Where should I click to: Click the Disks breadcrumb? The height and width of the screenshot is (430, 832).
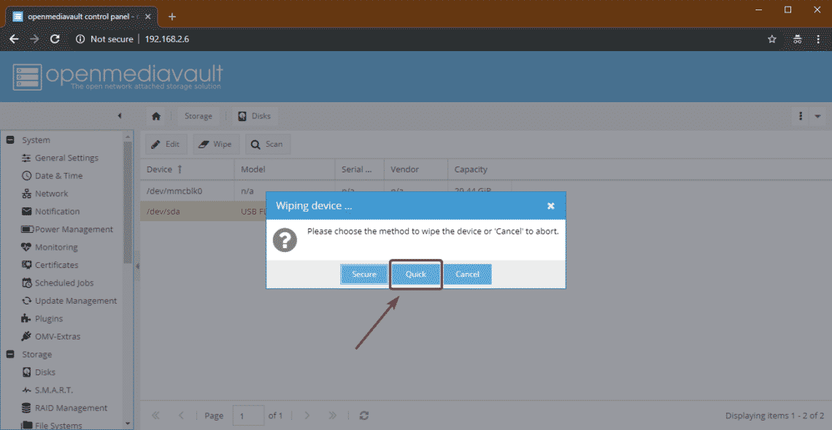point(255,116)
